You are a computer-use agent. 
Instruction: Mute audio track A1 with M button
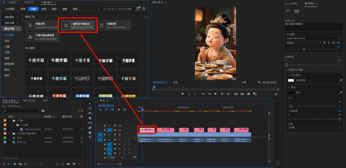click(x=120, y=140)
